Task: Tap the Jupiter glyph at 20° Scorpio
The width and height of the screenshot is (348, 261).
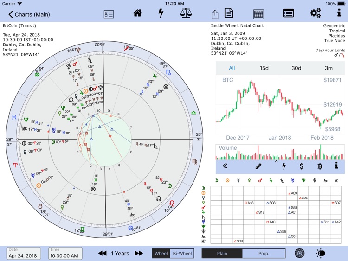Action: (155, 76)
